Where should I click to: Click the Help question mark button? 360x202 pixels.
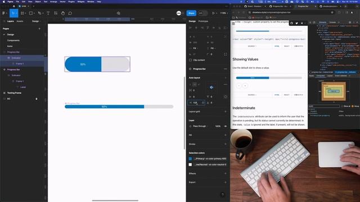point(222,195)
